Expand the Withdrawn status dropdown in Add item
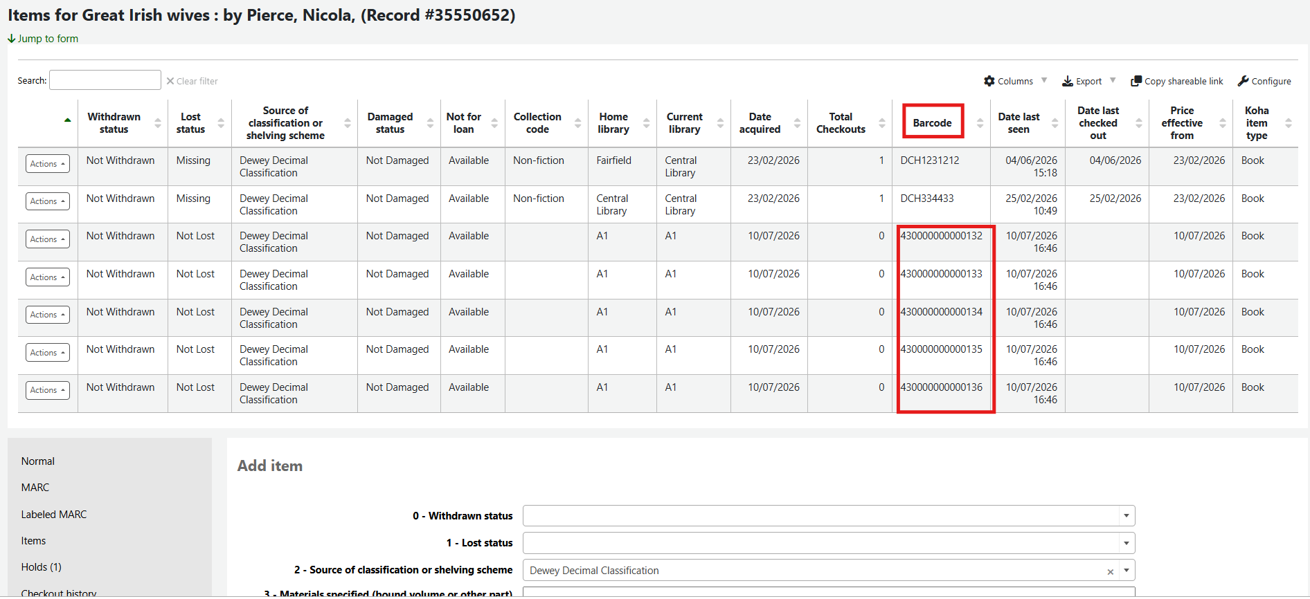This screenshot has height=599, width=1310. pyautogui.click(x=1127, y=516)
